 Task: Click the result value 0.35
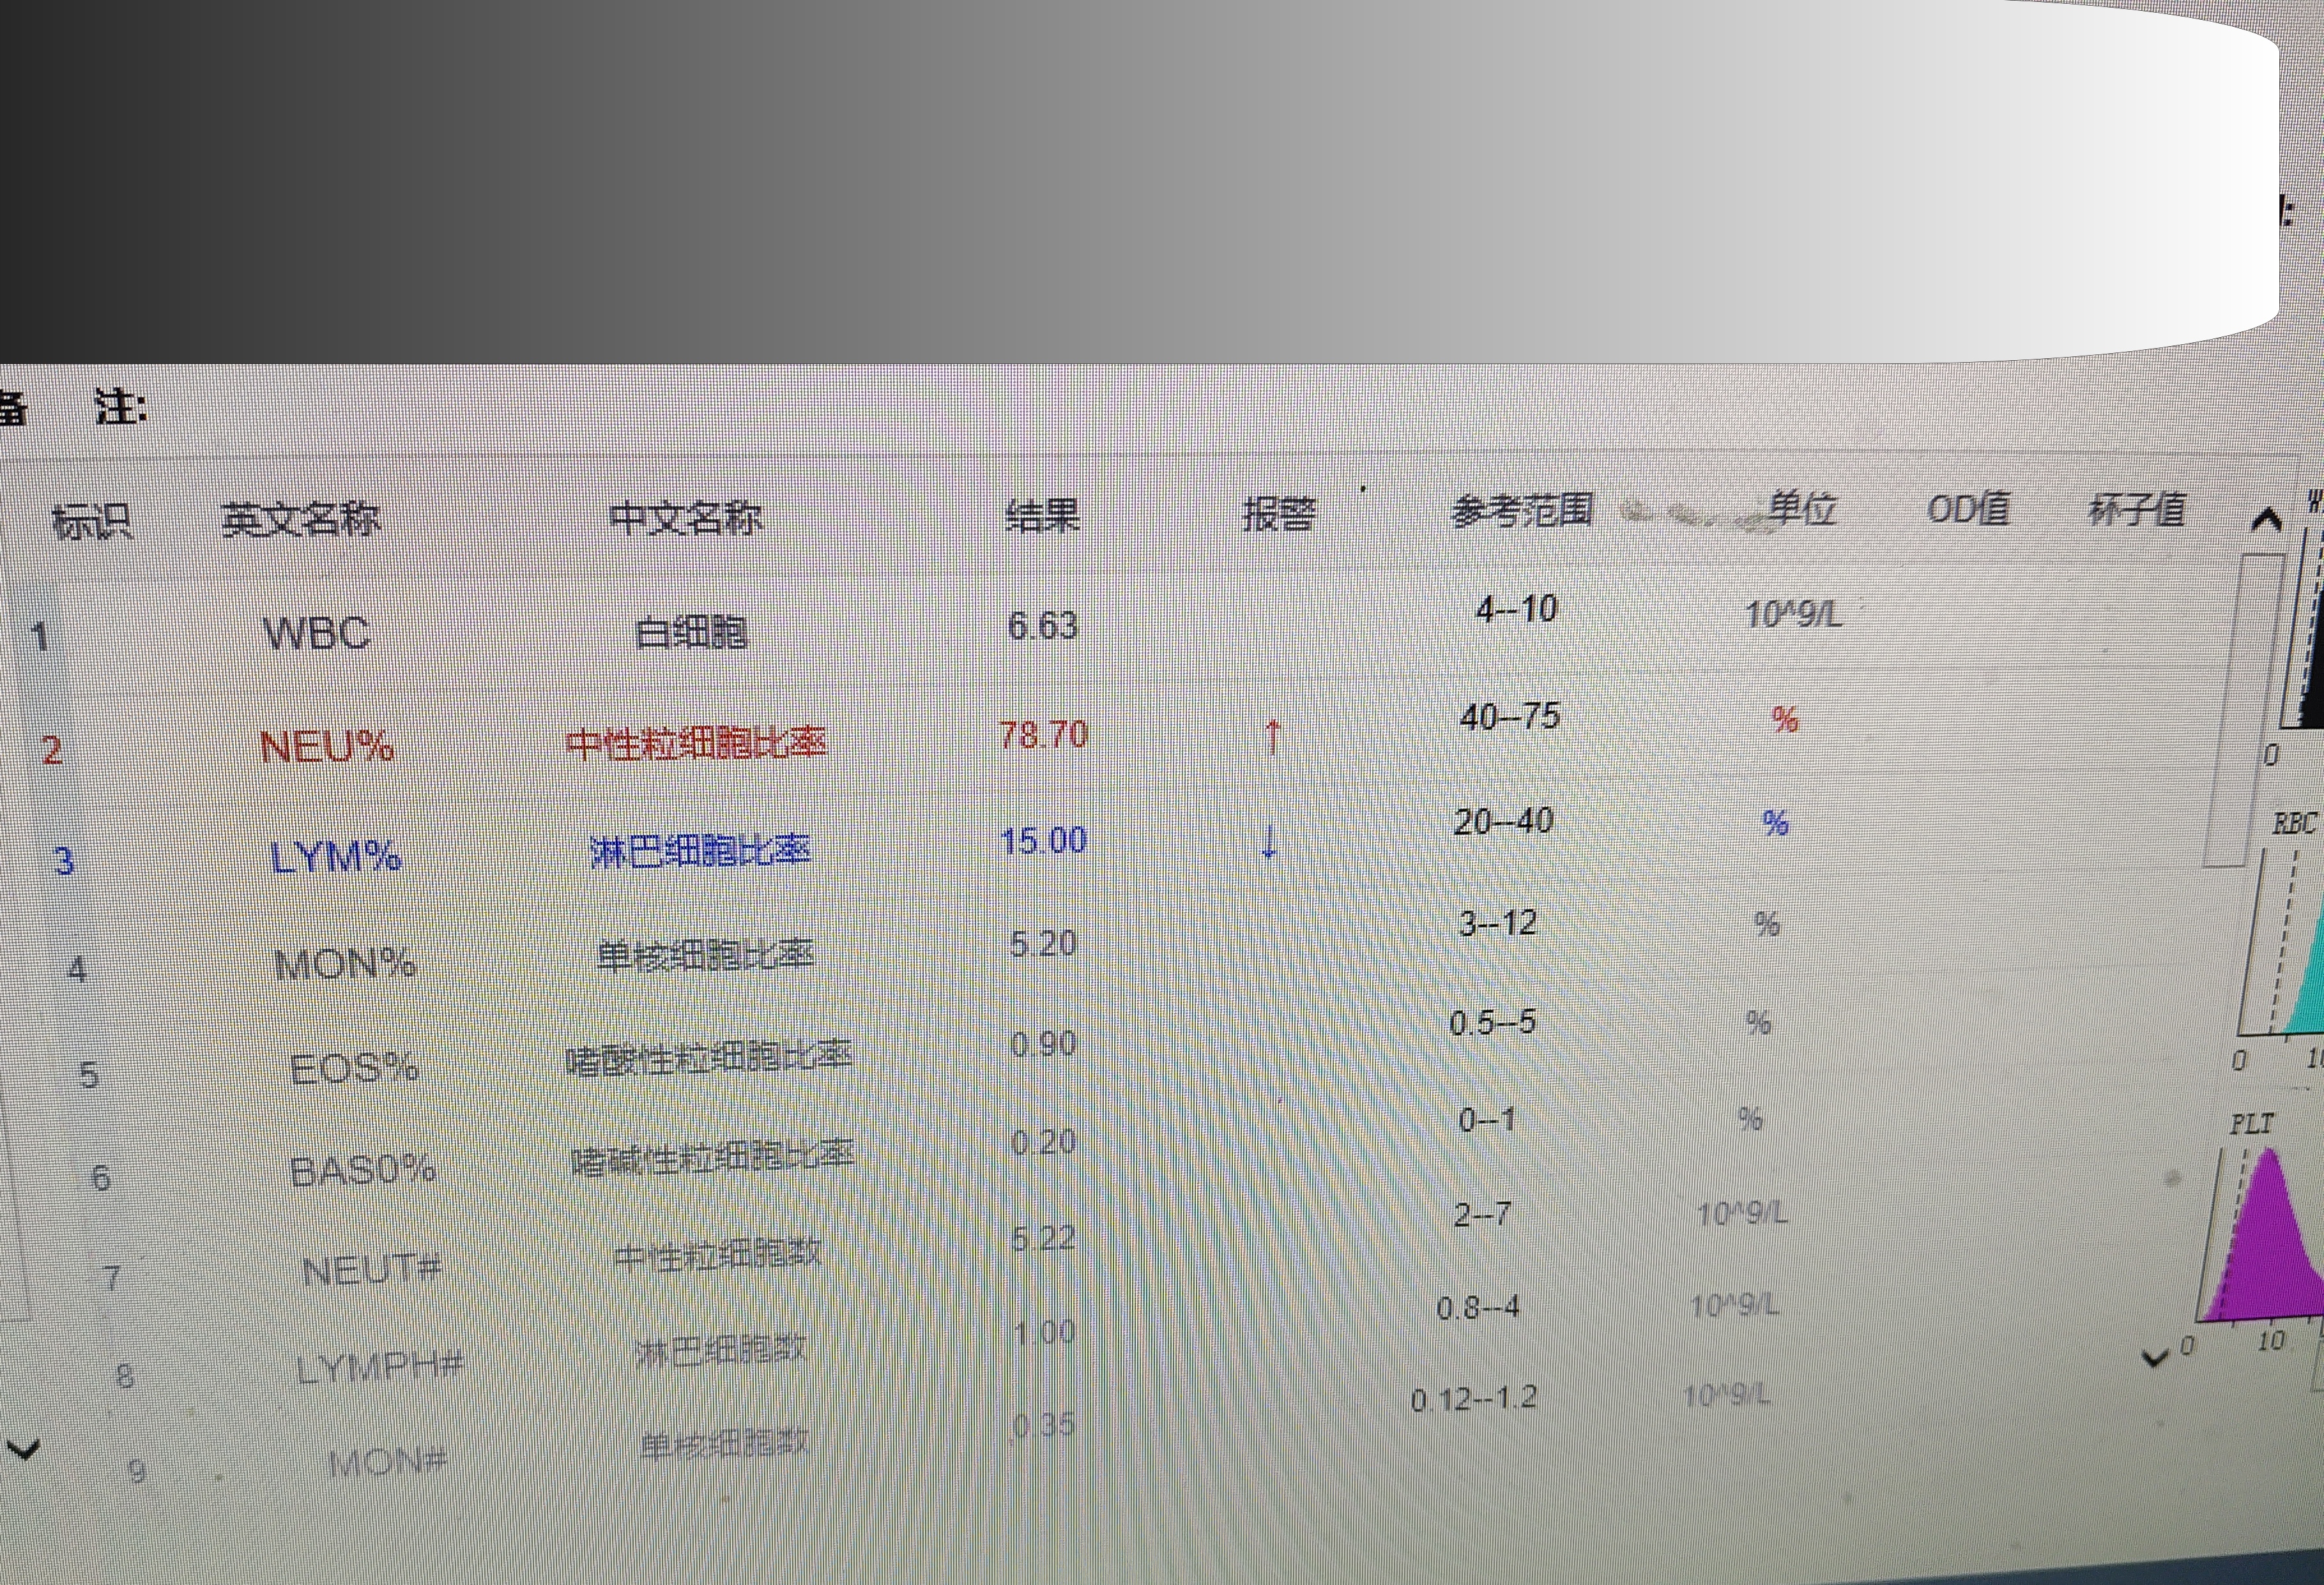click(x=1043, y=1424)
